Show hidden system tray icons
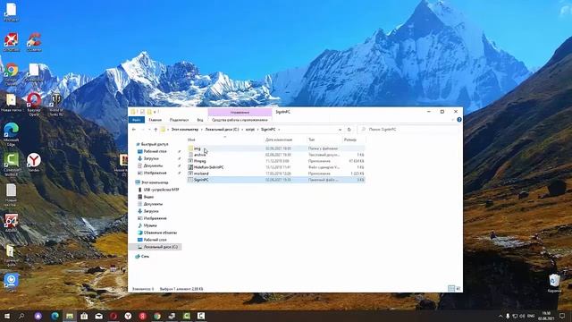572x322 pixels. (500, 316)
